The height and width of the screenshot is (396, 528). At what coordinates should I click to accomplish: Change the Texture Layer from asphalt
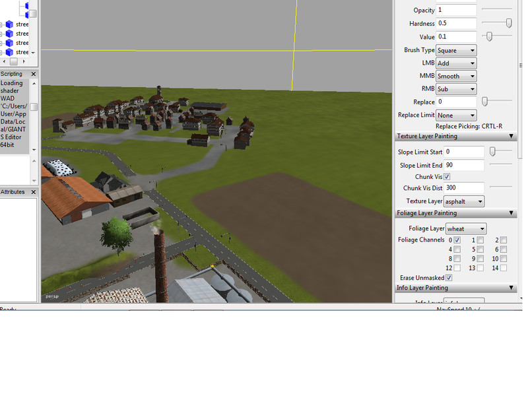tap(463, 201)
